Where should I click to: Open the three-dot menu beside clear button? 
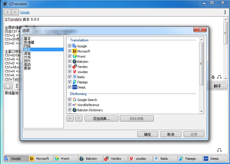[x=17, y=86]
